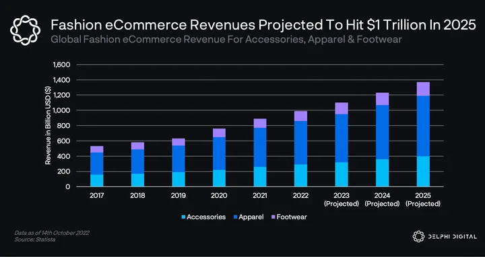The width and height of the screenshot is (485, 257).
Task: Click the Delphi knot logo at top left
Action: 25,30
